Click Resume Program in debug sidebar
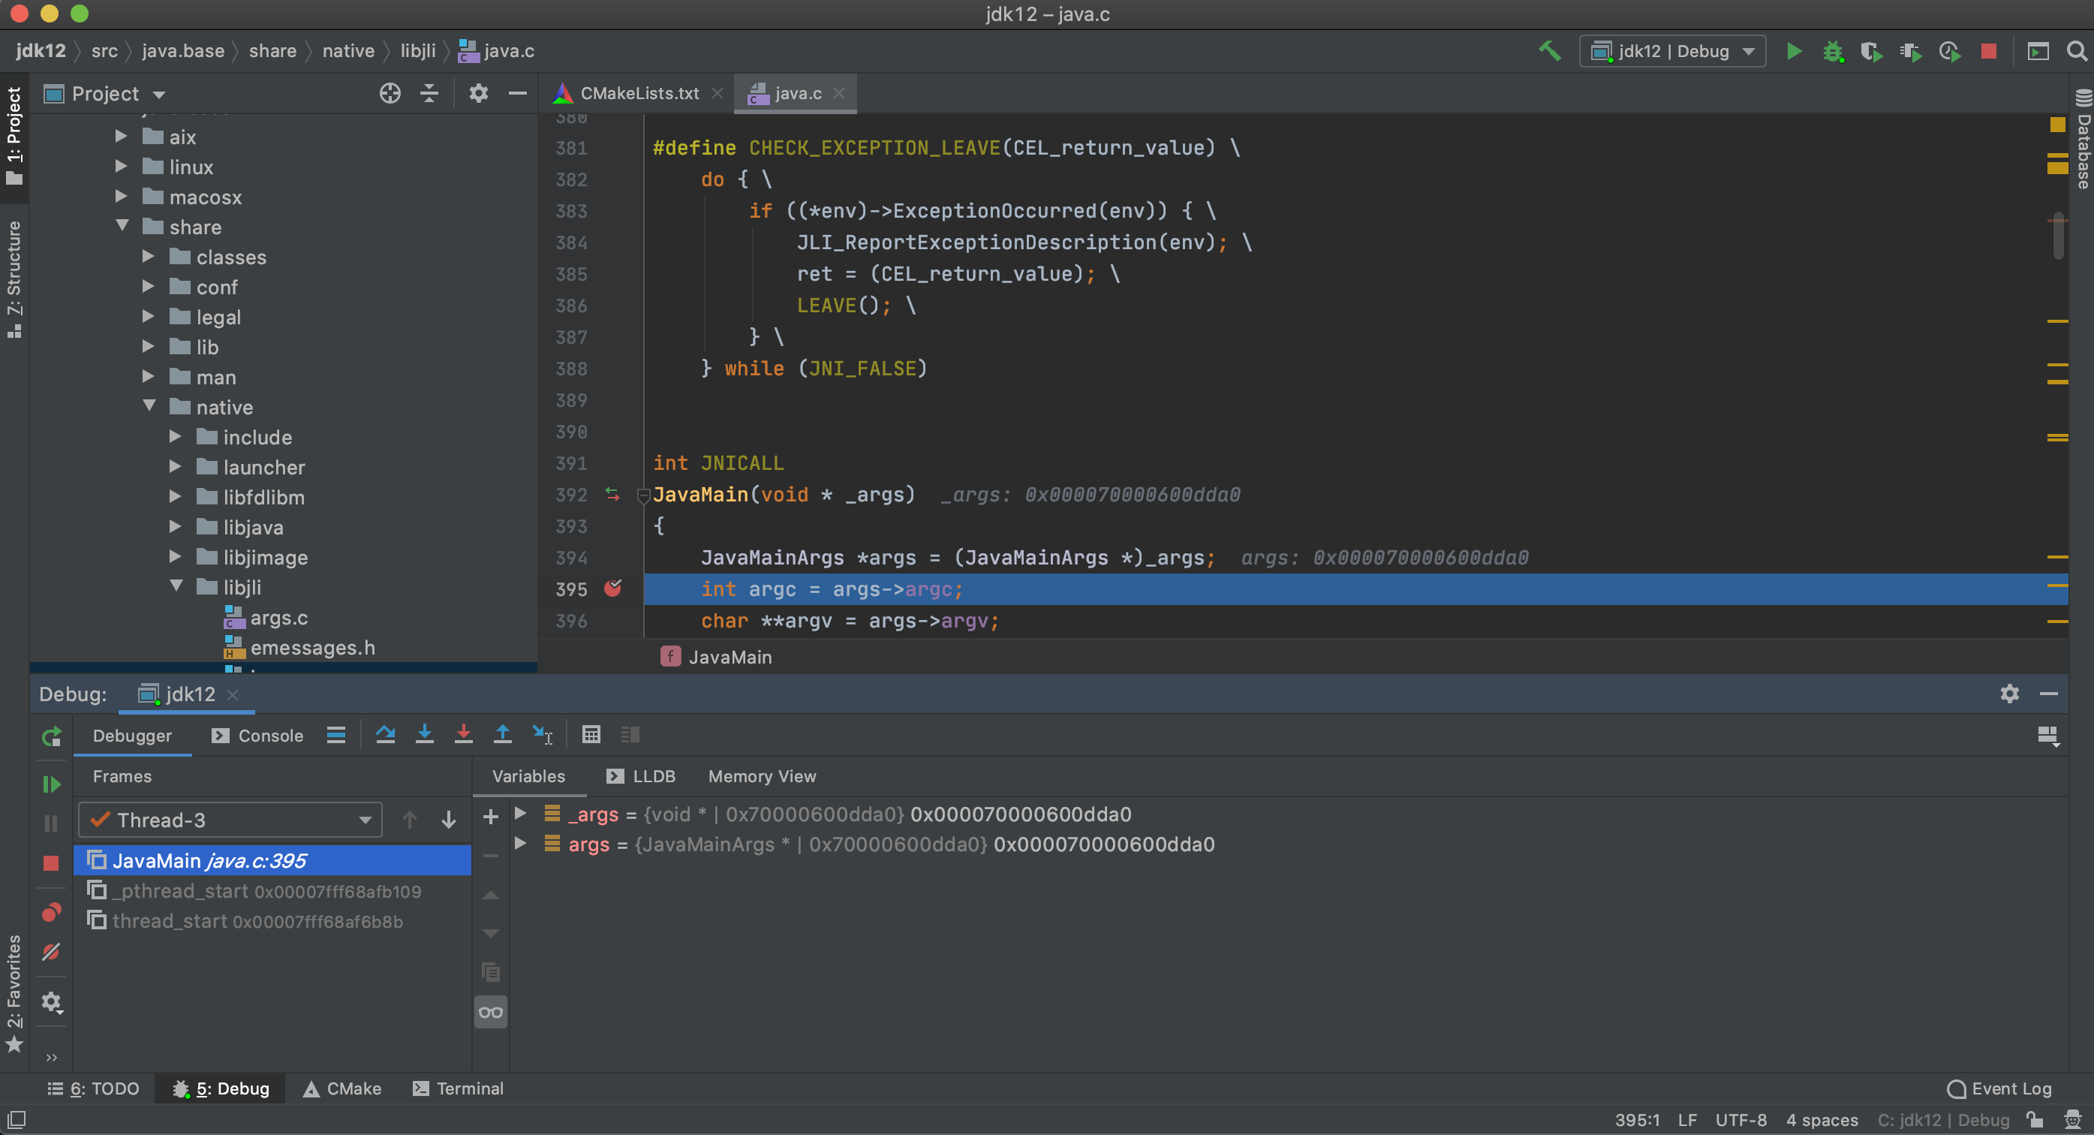The width and height of the screenshot is (2094, 1135). pos(51,784)
